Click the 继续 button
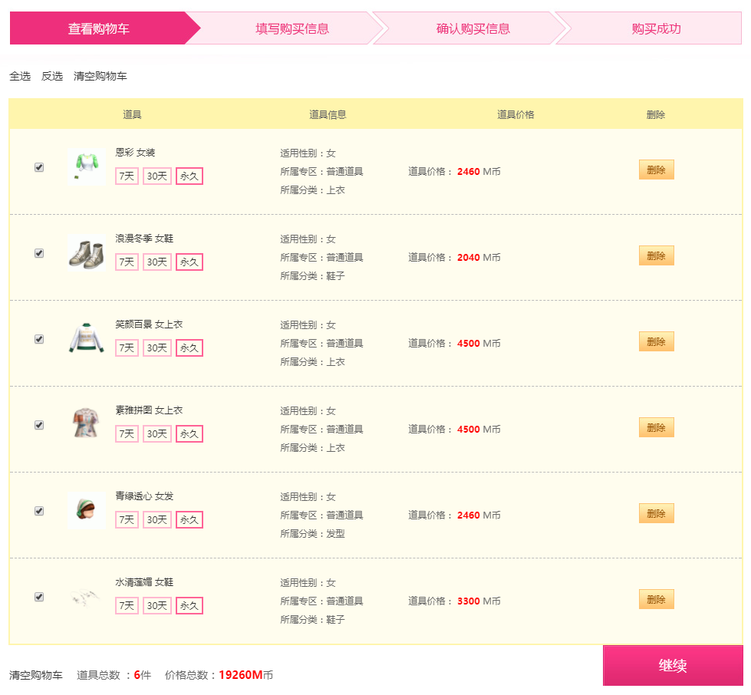Viewport: 751px width, 695px height. point(673,665)
